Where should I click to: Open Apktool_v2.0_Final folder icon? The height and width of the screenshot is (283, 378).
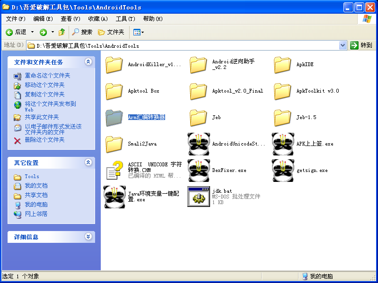point(198,91)
